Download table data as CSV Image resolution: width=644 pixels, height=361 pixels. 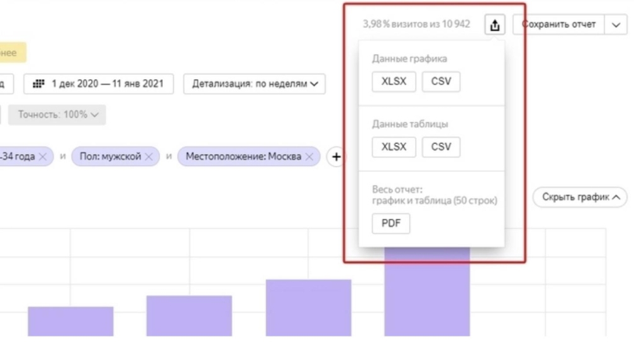click(441, 147)
